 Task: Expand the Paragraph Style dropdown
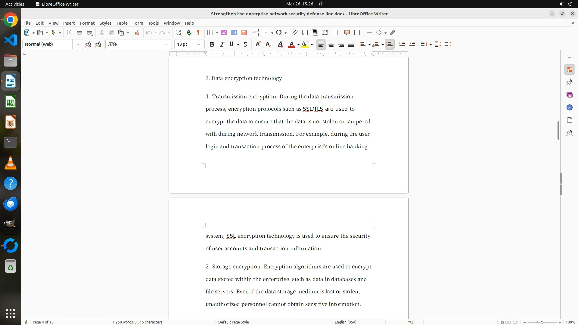(77, 44)
